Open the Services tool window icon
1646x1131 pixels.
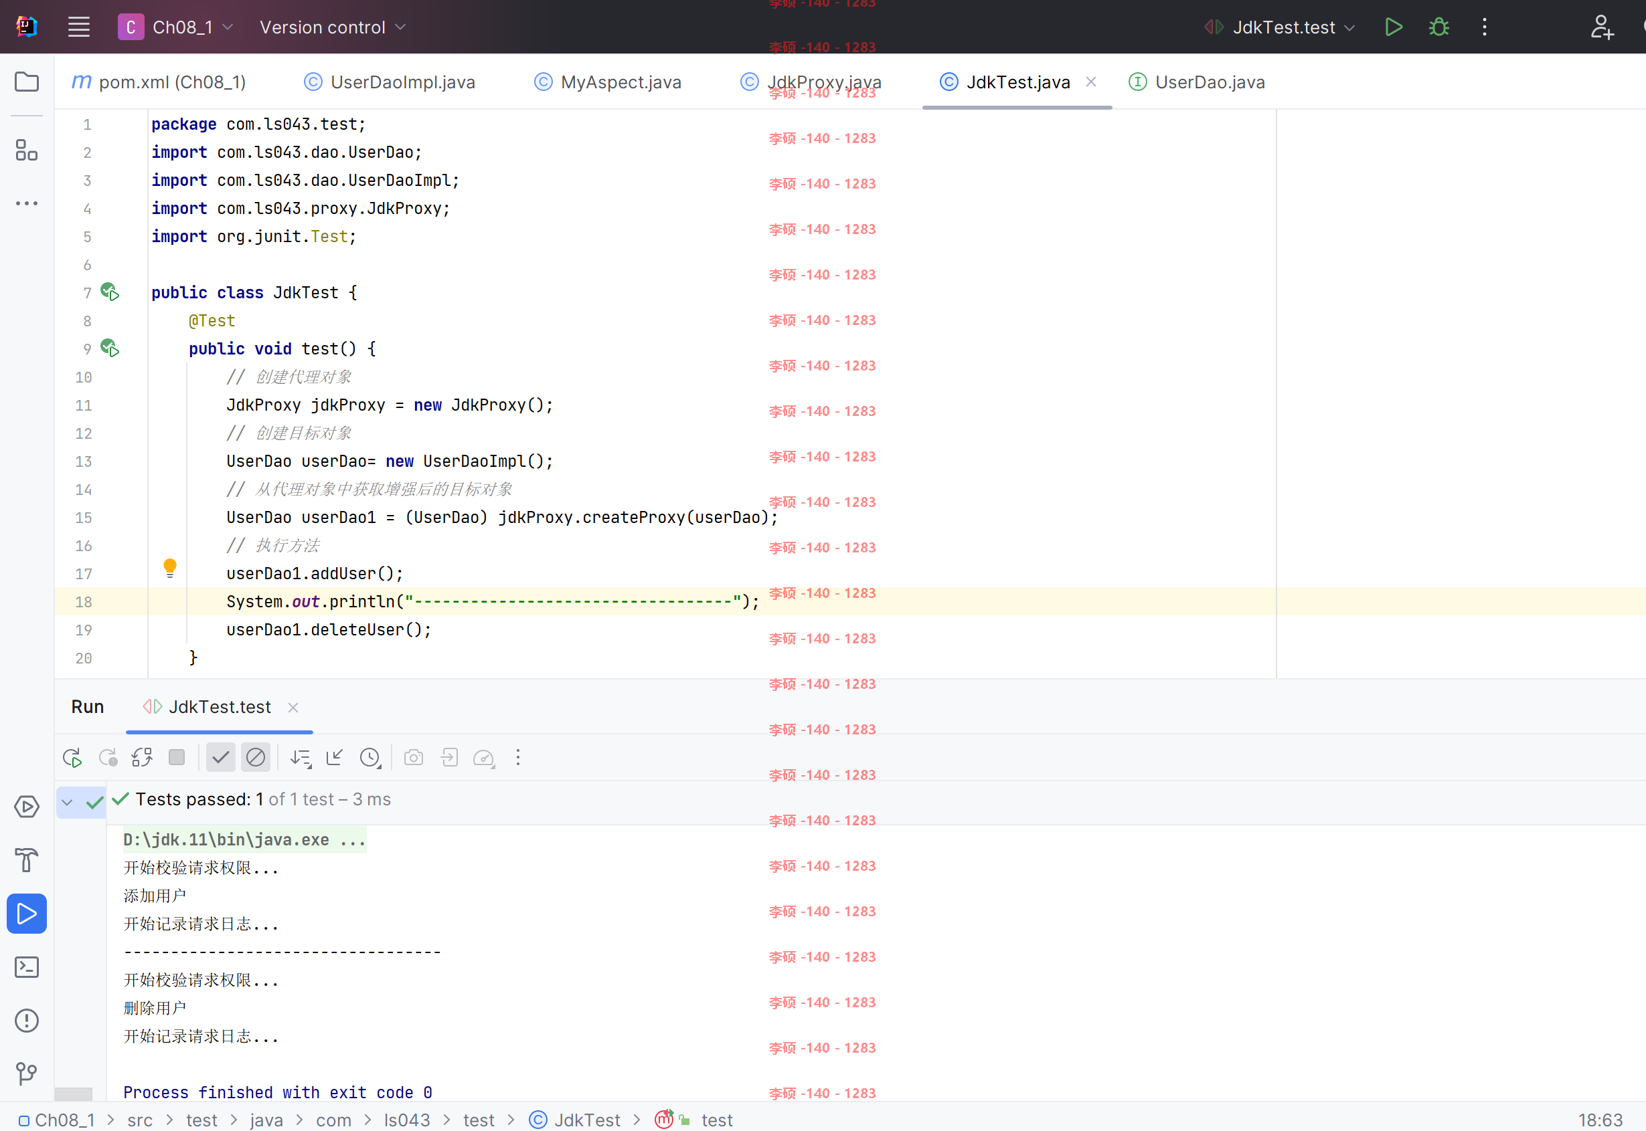tap(27, 807)
